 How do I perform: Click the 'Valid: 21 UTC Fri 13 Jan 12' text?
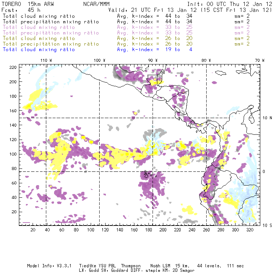pyautogui.click(x=152, y=10)
